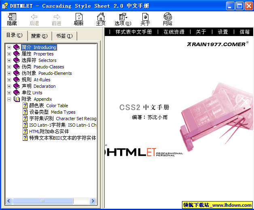Select the 简介 Introducing label

click(39, 47)
